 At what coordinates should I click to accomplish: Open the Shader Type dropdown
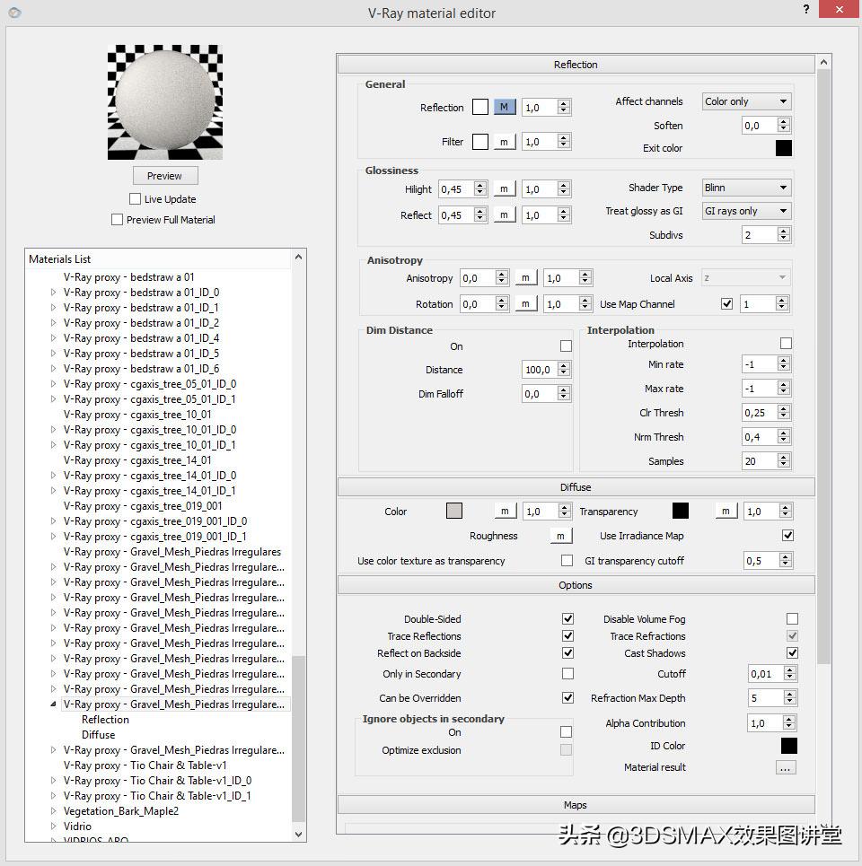[745, 188]
